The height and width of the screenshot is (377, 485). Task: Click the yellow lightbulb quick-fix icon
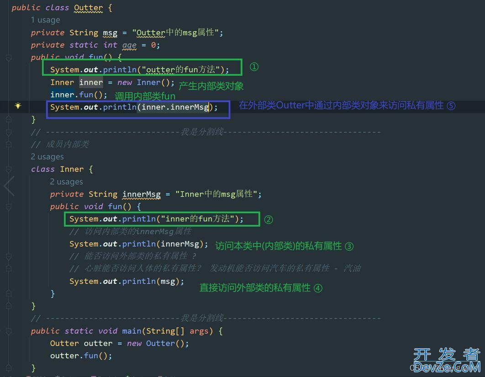(x=18, y=106)
